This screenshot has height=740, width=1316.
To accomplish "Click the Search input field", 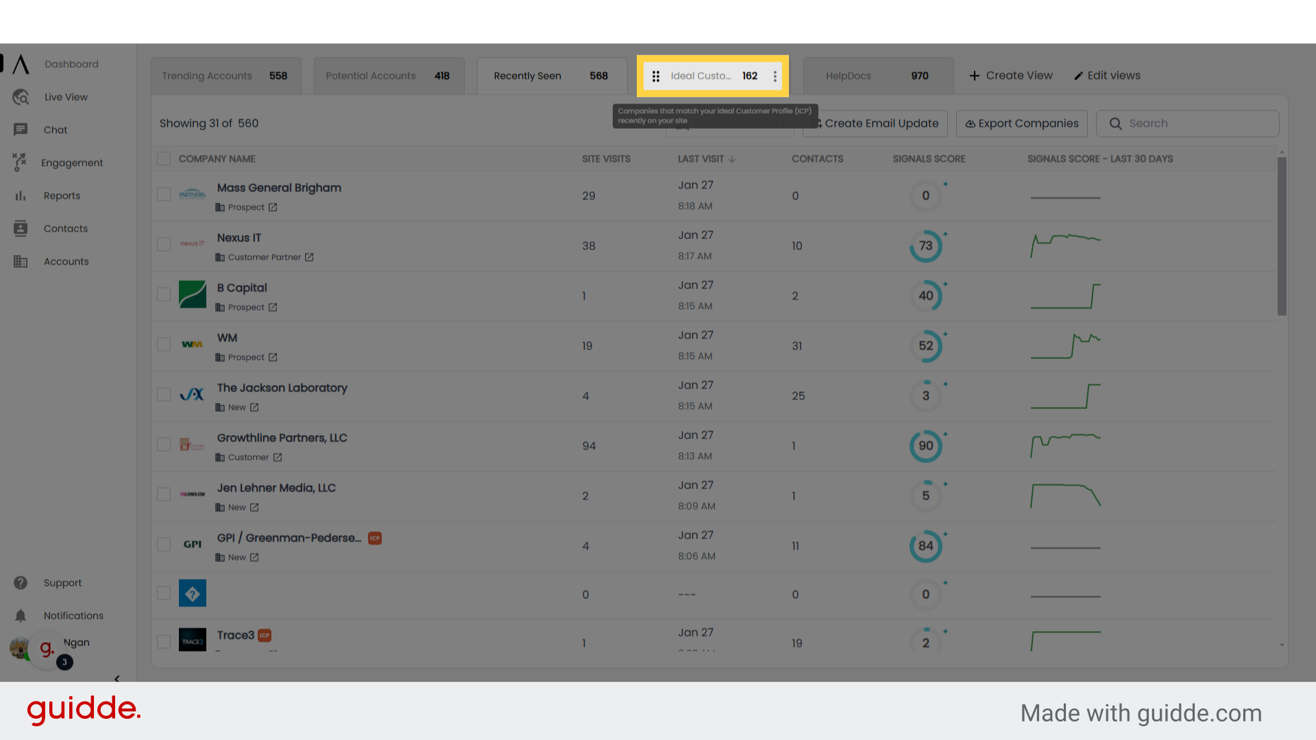I will point(1187,123).
